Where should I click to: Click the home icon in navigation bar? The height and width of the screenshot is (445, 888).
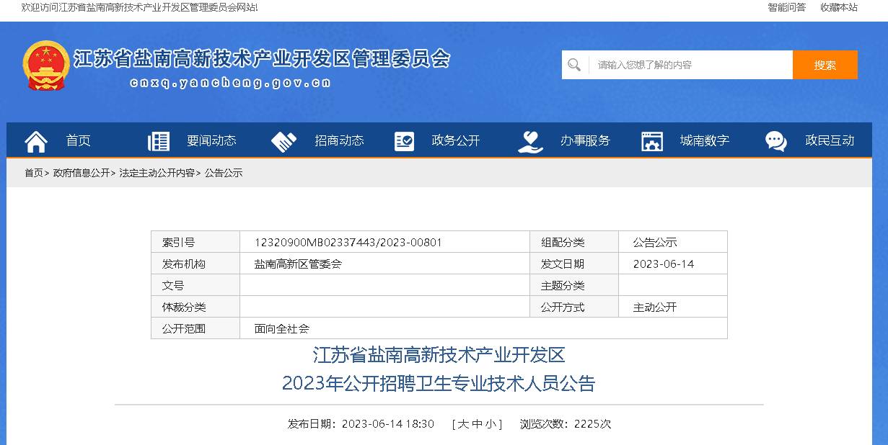(x=36, y=141)
